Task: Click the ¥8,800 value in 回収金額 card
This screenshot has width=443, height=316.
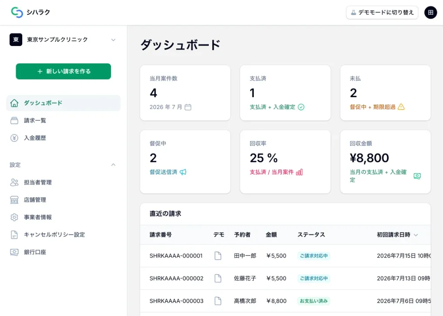Action: coord(369,158)
